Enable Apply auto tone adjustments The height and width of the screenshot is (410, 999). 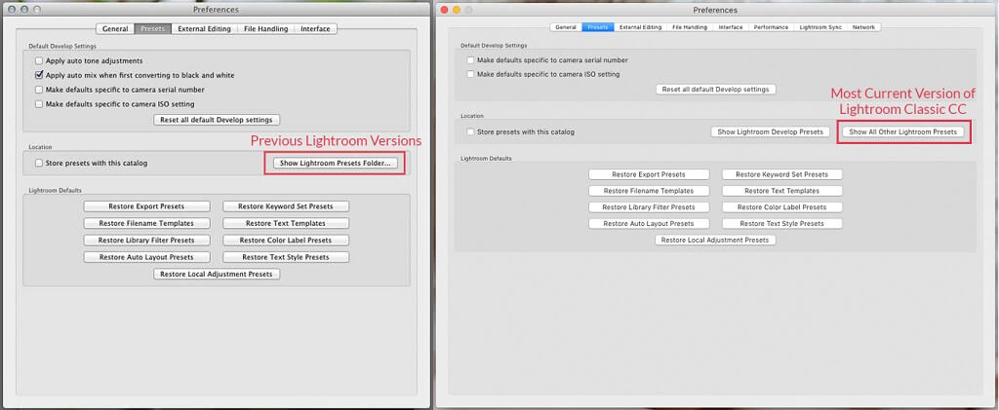tap(39, 61)
